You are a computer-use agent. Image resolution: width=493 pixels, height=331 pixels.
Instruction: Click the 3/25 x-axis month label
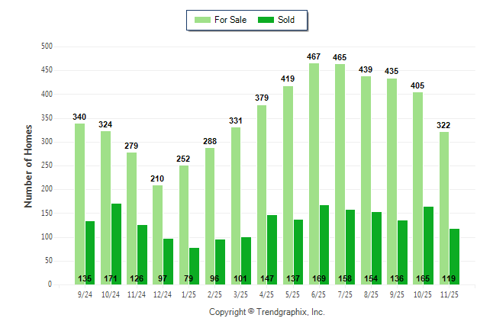click(x=241, y=294)
